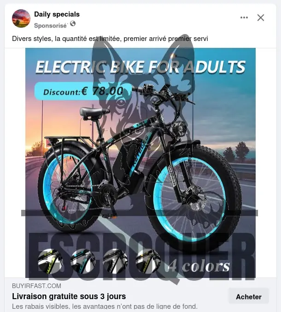The height and width of the screenshot is (312, 281).
Task: Select the third bike color thumbnail from left
Action: [115, 261]
